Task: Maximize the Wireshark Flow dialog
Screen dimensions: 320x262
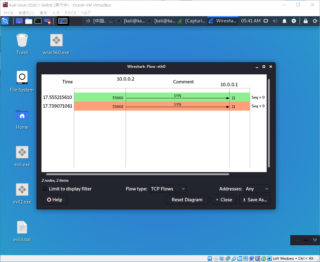Action: [x=264, y=67]
